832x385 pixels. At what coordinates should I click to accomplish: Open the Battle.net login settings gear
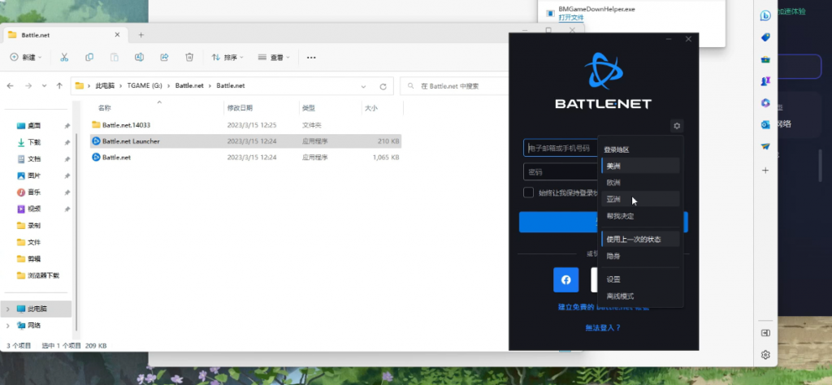[677, 126]
